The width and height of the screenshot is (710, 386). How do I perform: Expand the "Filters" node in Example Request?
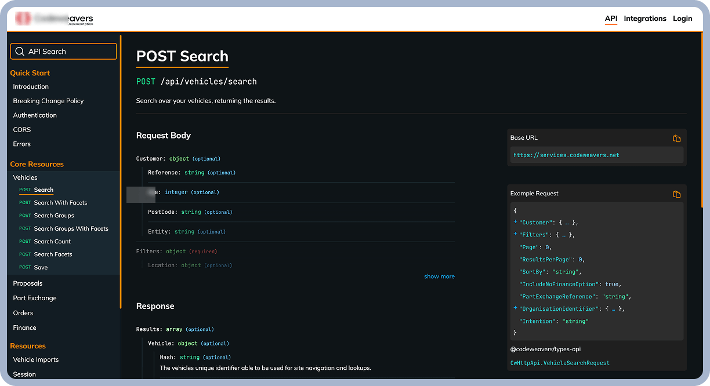pyautogui.click(x=515, y=235)
